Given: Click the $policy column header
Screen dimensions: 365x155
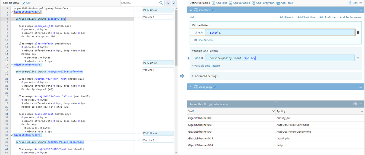Looking at the screenshot, I should [320, 111].
